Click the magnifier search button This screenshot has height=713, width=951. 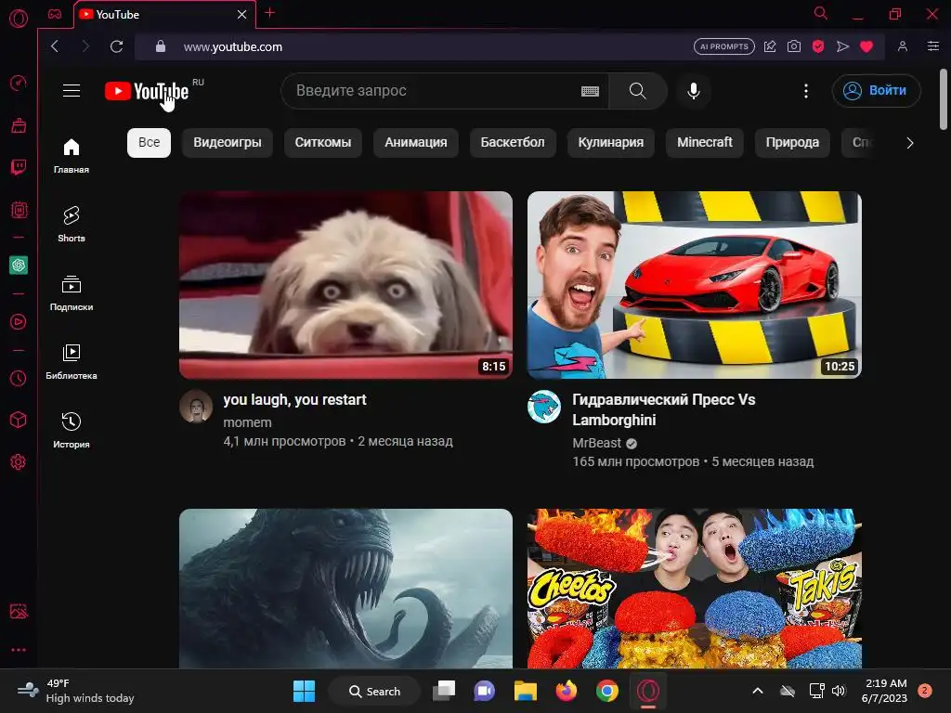pyautogui.click(x=637, y=91)
